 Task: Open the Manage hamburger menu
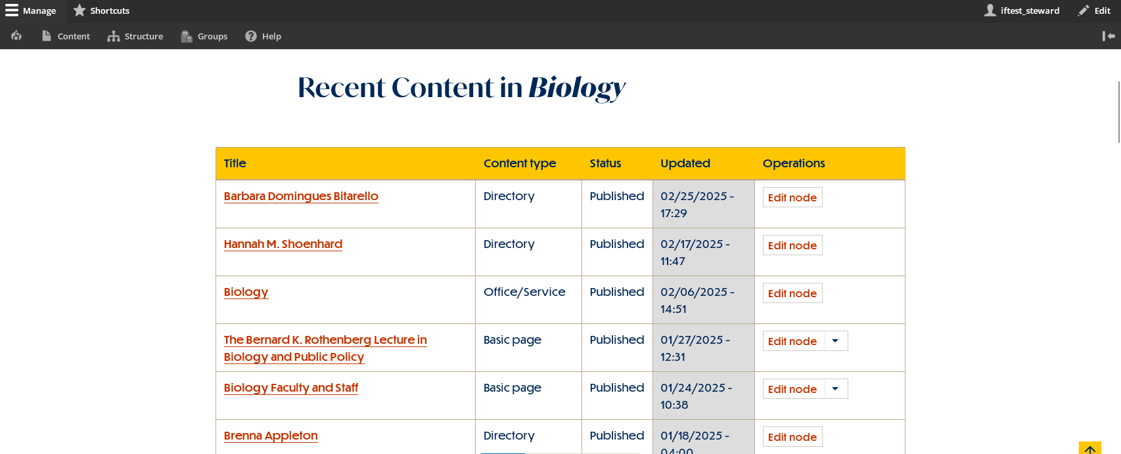(x=31, y=10)
